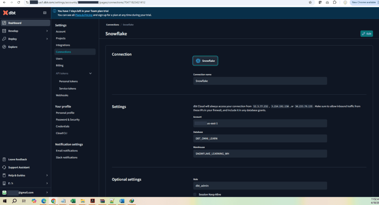
Task: Open Projects settings page
Action: (x=61, y=38)
